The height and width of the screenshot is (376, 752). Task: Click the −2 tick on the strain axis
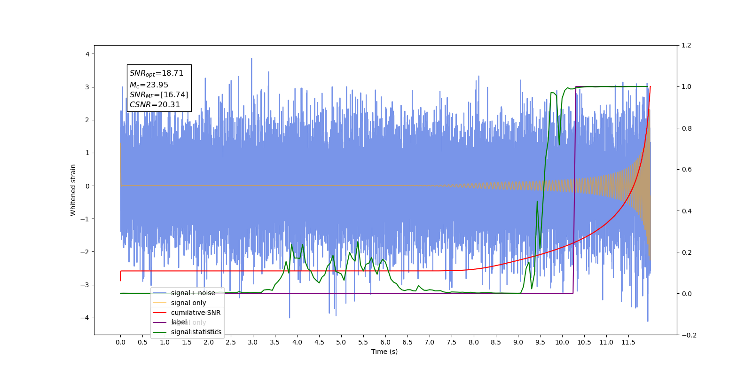click(x=85, y=252)
